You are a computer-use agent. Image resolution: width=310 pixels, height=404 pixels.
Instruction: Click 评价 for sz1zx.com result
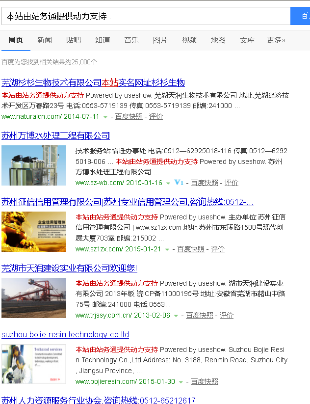[x=218, y=249]
